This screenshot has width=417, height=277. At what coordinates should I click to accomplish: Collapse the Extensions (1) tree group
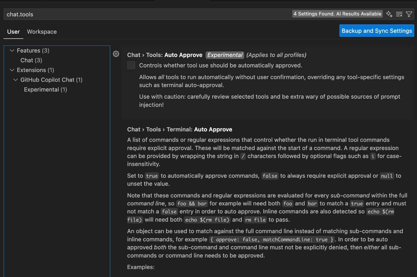12,70
